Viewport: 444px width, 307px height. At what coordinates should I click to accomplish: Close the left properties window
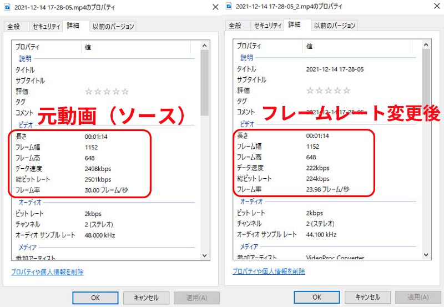[215, 7]
